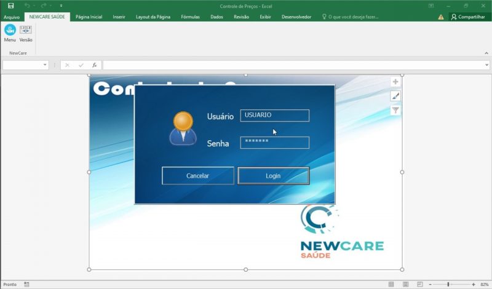
Task: Switch to the Desenvolvedor tab
Action: (295, 17)
